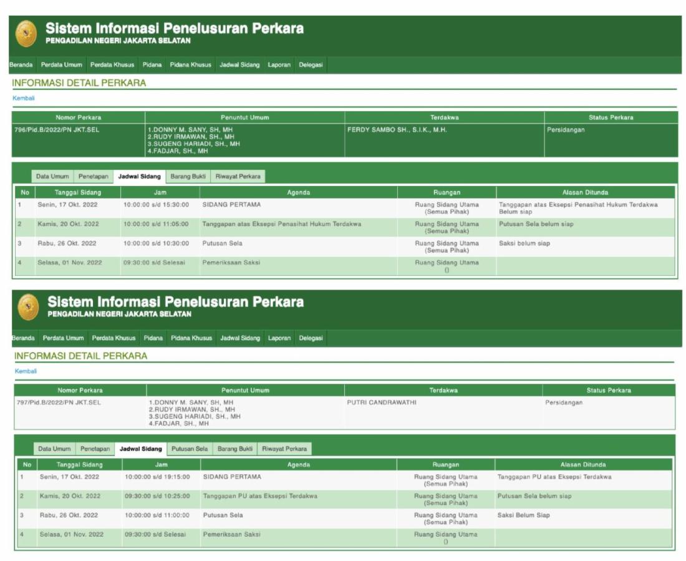The image size is (686, 561).
Task: Click Rabu, 26 Okt. 2022 date in case 796 schedule
Action: point(67,243)
